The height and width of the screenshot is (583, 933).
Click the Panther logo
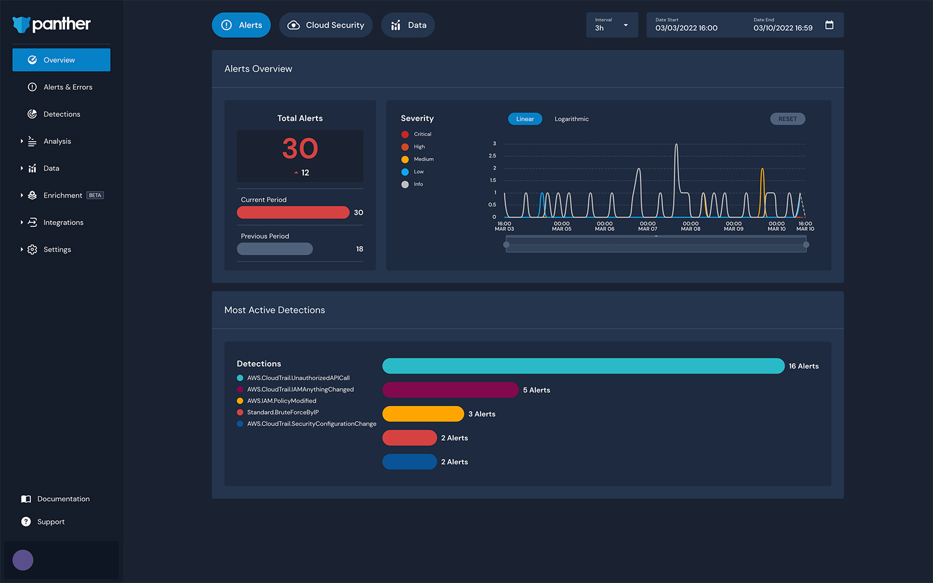[51, 24]
